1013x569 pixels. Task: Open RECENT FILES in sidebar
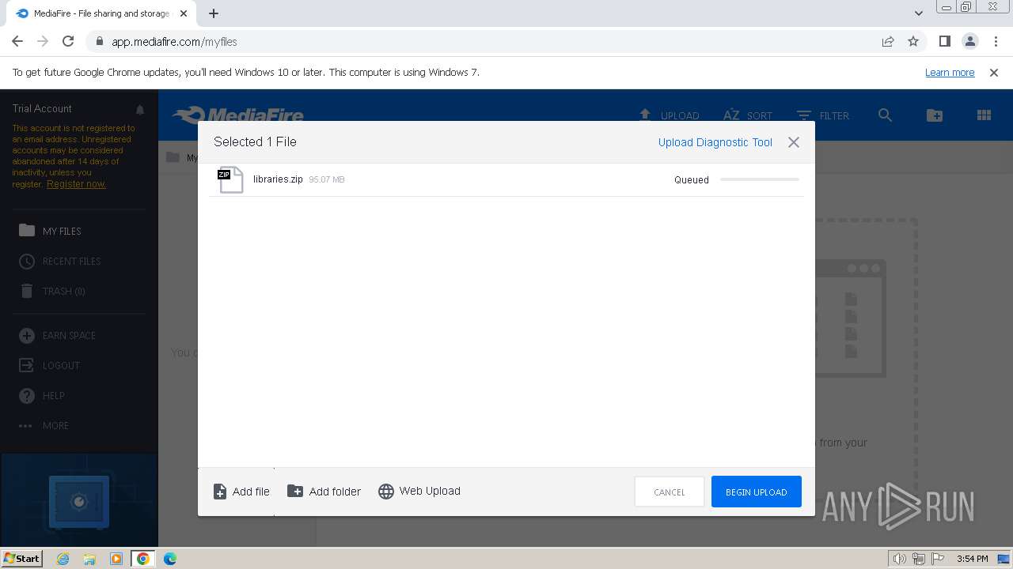tap(73, 261)
